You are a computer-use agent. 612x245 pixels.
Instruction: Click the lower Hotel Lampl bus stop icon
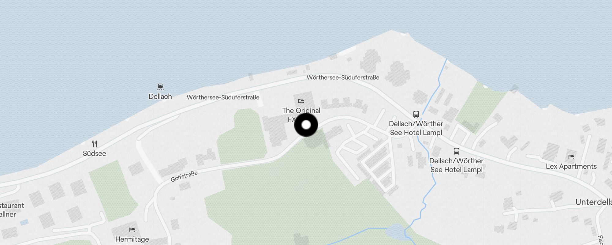pos(457,151)
